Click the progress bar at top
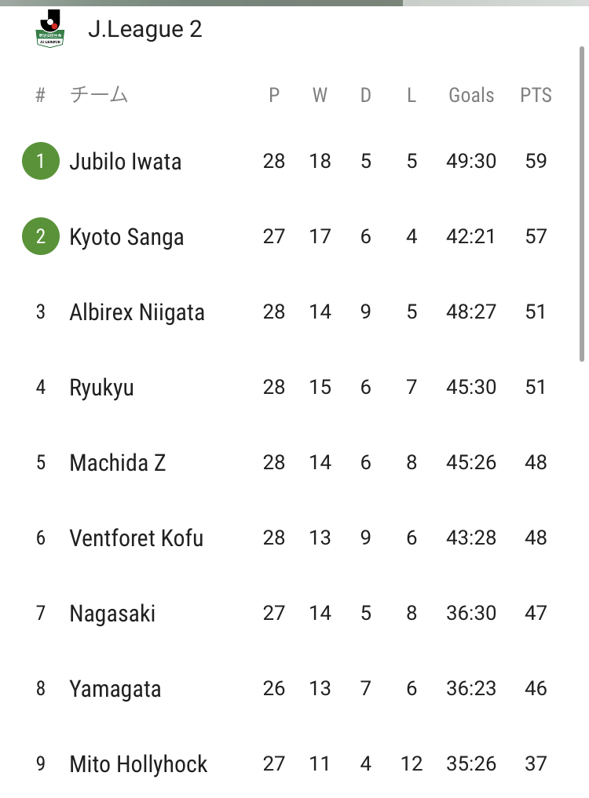The height and width of the screenshot is (798, 589). [x=201, y=2]
